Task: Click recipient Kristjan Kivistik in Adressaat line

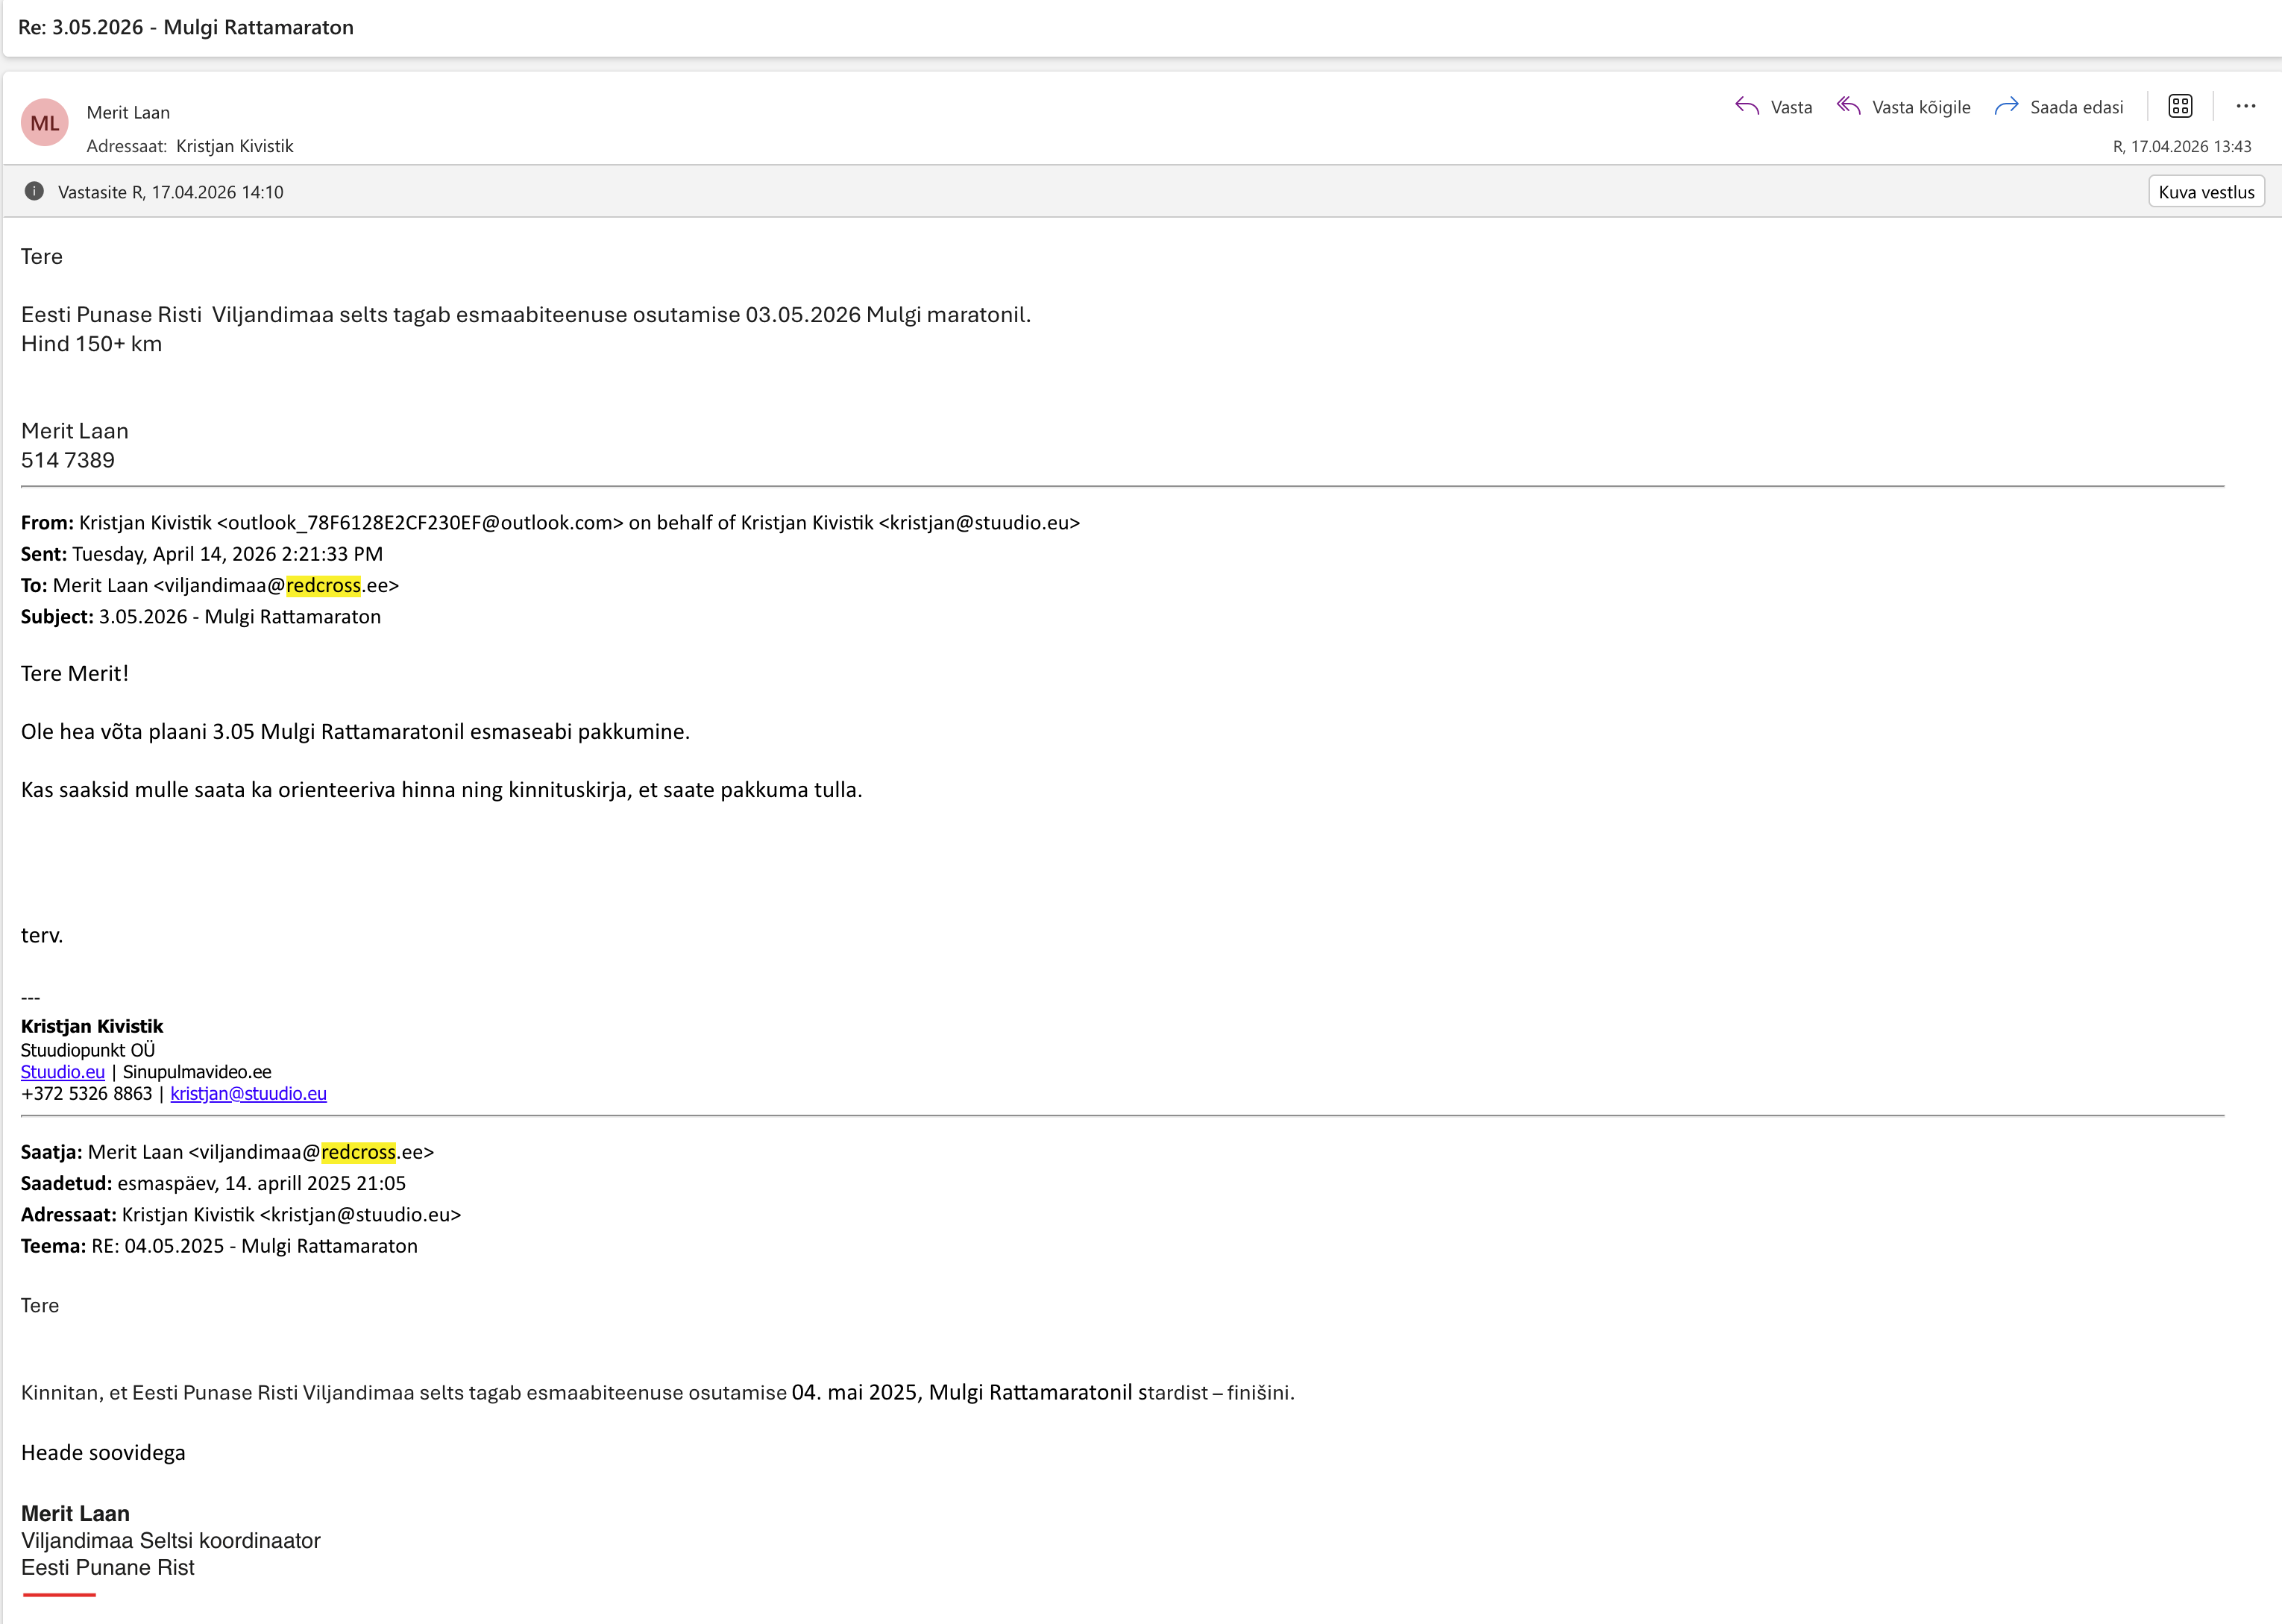Action: pyautogui.click(x=234, y=146)
